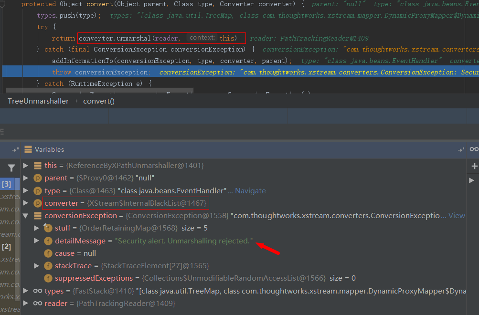Select convert() in the breadcrumb bar
Screen dimensions: 479x315
click(99, 101)
